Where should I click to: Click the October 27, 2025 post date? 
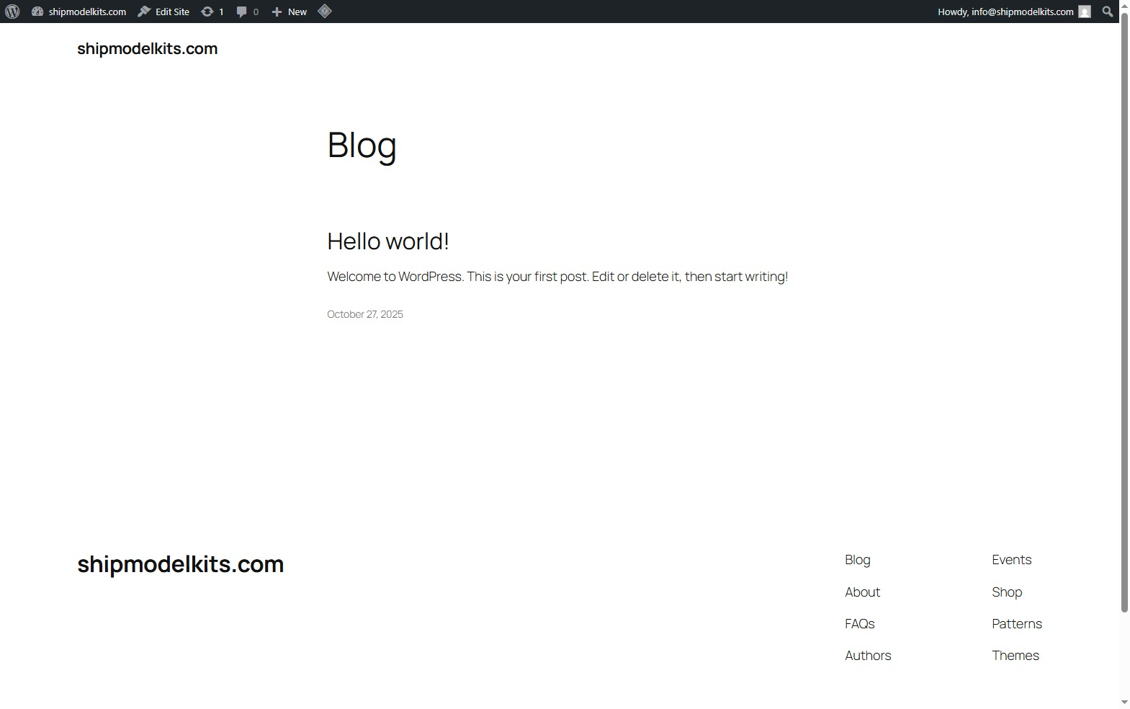364,314
